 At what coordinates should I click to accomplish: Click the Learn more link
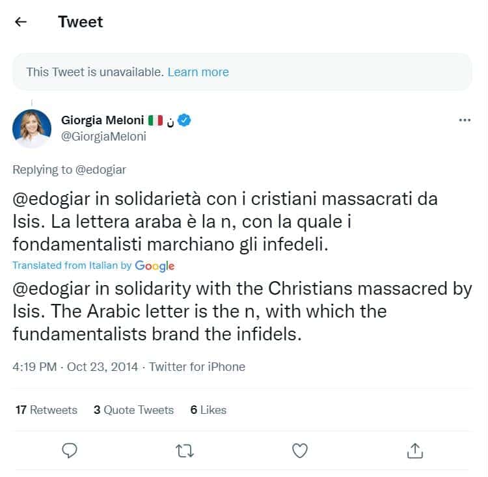[x=198, y=72]
